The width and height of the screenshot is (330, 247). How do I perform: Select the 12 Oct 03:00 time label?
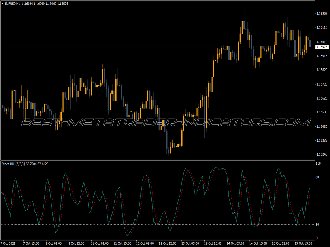click(x=145, y=244)
